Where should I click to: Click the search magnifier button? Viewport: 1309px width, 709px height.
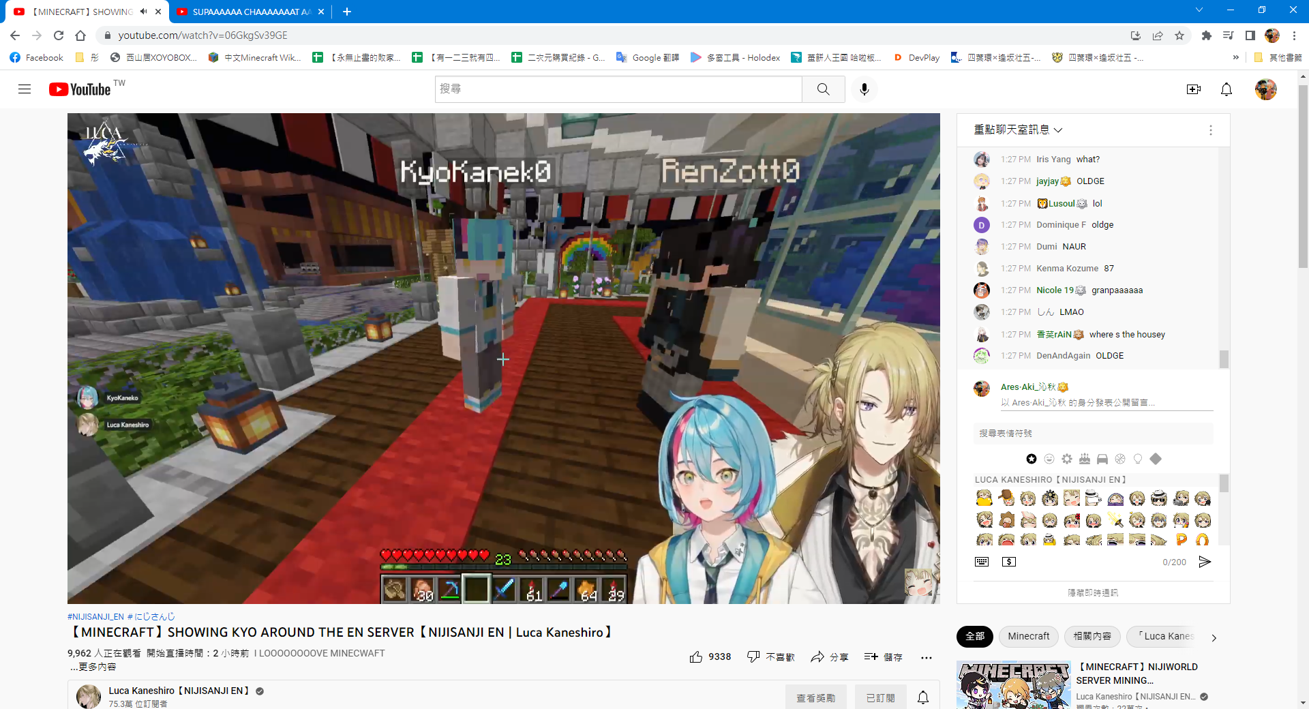pyautogui.click(x=824, y=89)
